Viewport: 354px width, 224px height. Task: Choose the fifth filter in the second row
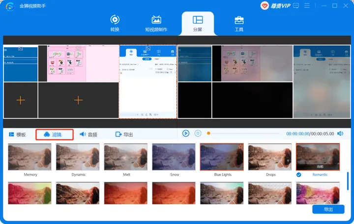pos(222,193)
